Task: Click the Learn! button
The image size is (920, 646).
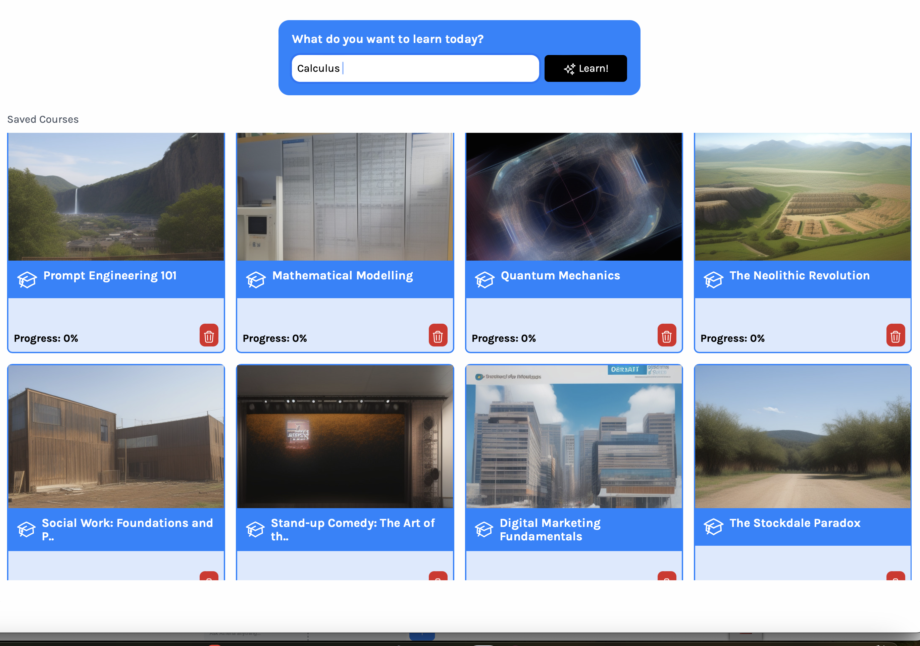Action: (585, 68)
